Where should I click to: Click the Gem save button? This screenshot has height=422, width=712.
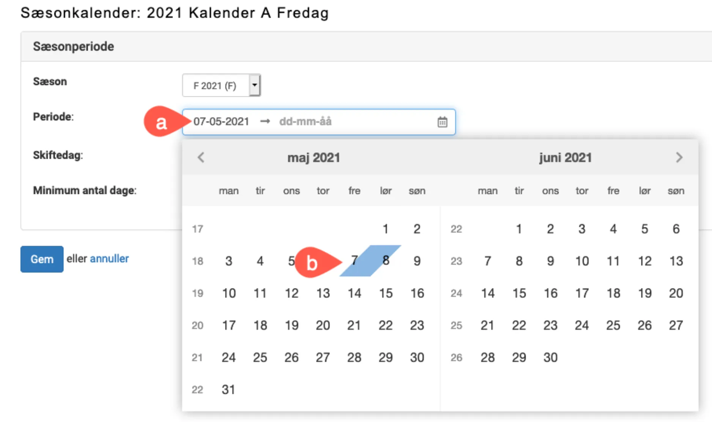click(42, 259)
